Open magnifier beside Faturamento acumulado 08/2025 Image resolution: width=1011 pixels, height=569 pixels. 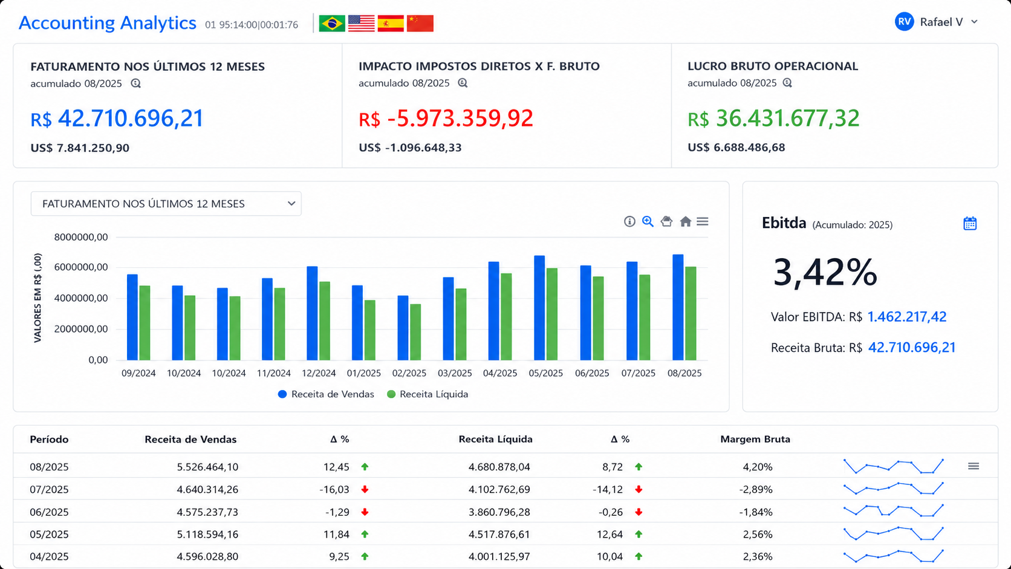pyautogui.click(x=136, y=83)
